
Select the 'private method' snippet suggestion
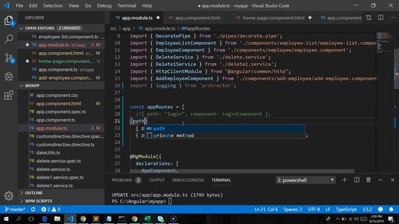click(224, 136)
